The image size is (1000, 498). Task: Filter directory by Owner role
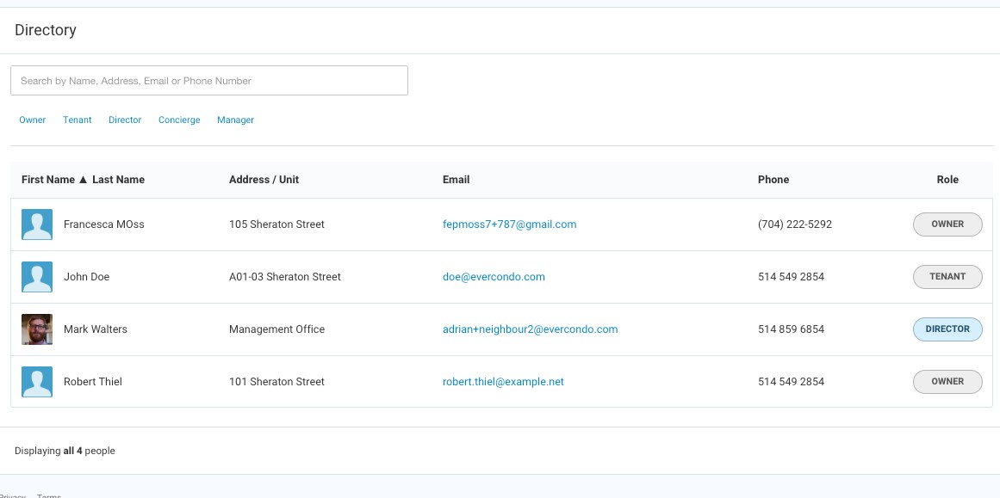(32, 120)
